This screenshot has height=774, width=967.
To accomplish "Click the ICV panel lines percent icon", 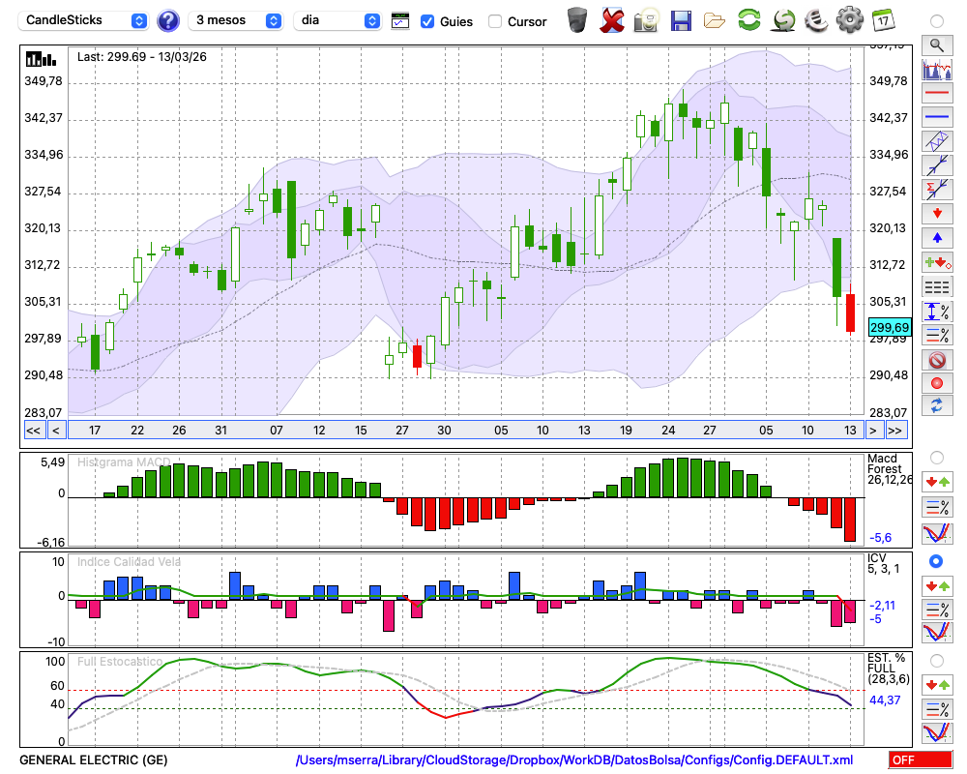I will (x=937, y=610).
